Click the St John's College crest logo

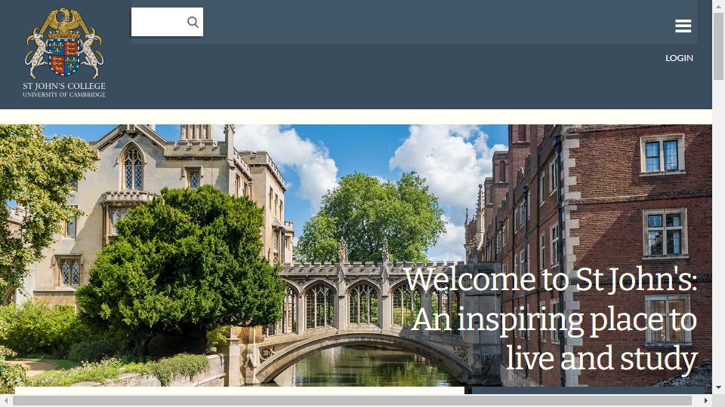pyautogui.click(x=64, y=44)
